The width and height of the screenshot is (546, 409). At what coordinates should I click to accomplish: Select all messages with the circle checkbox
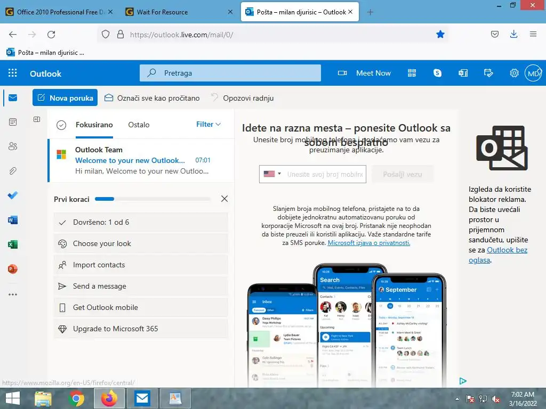[x=61, y=125]
